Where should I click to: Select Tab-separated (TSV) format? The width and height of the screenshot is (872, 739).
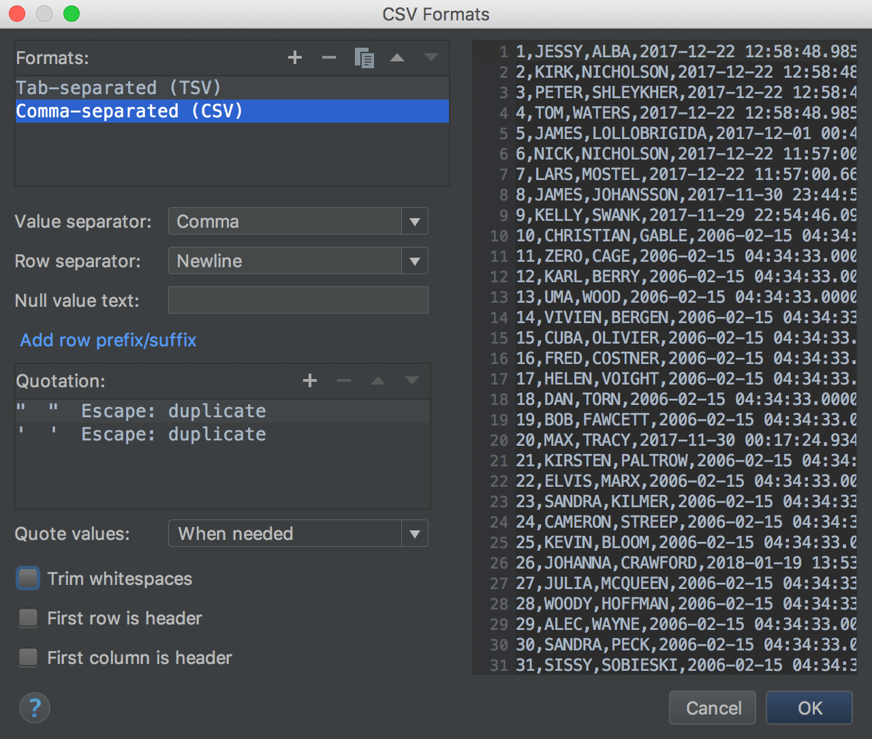pyautogui.click(x=119, y=88)
